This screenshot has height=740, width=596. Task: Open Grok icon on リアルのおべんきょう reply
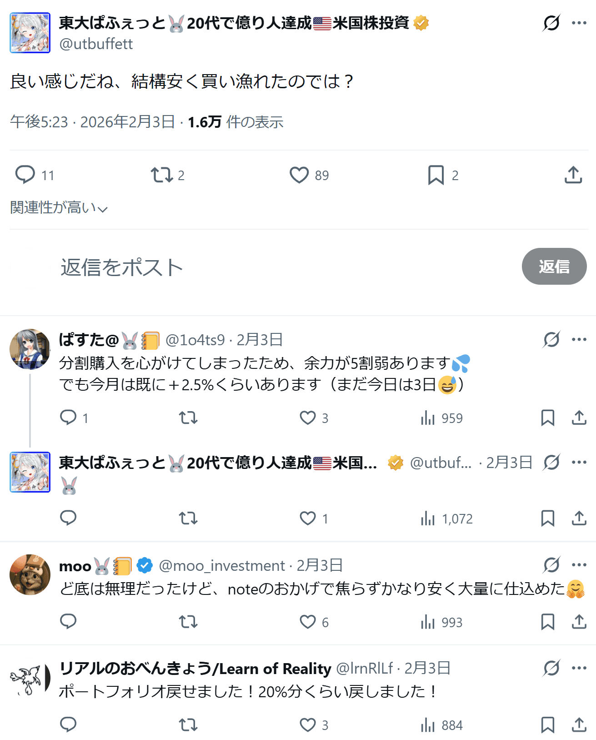click(x=551, y=668)
